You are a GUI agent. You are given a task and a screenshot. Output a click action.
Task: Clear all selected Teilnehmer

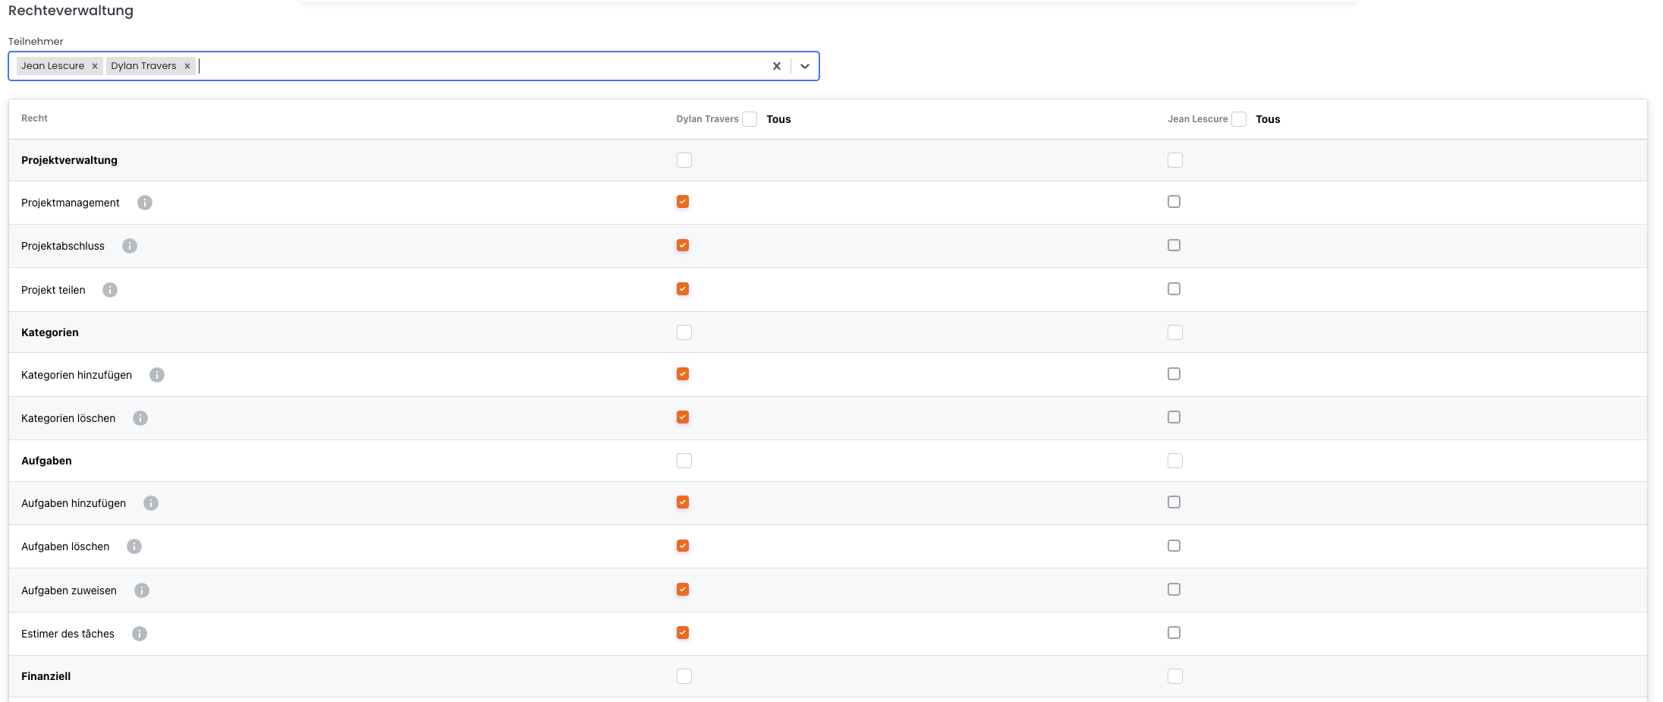click(x=776, y=66)
